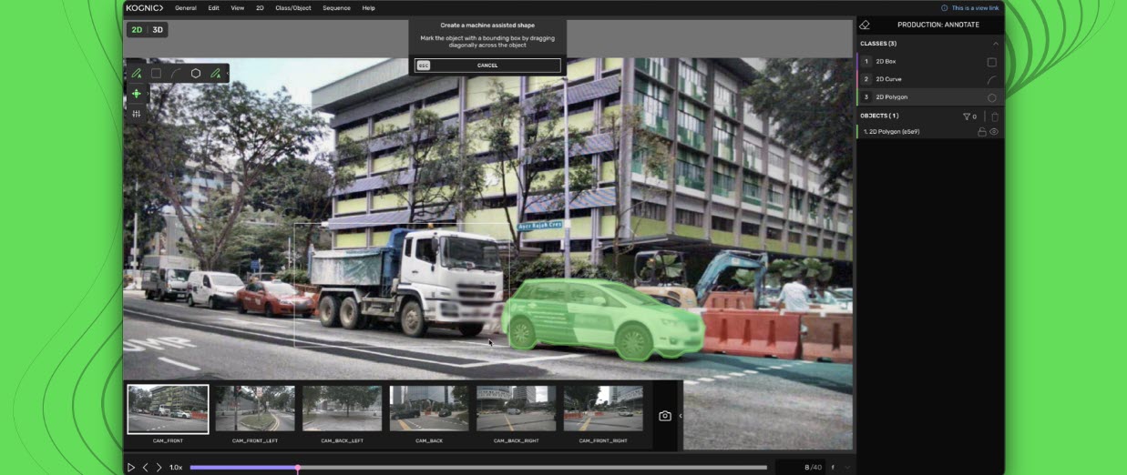Toggle visibility of 2D Polygon object
Image resolution: width=1127 pixels, height=475 pixels.
pos(994,132)
